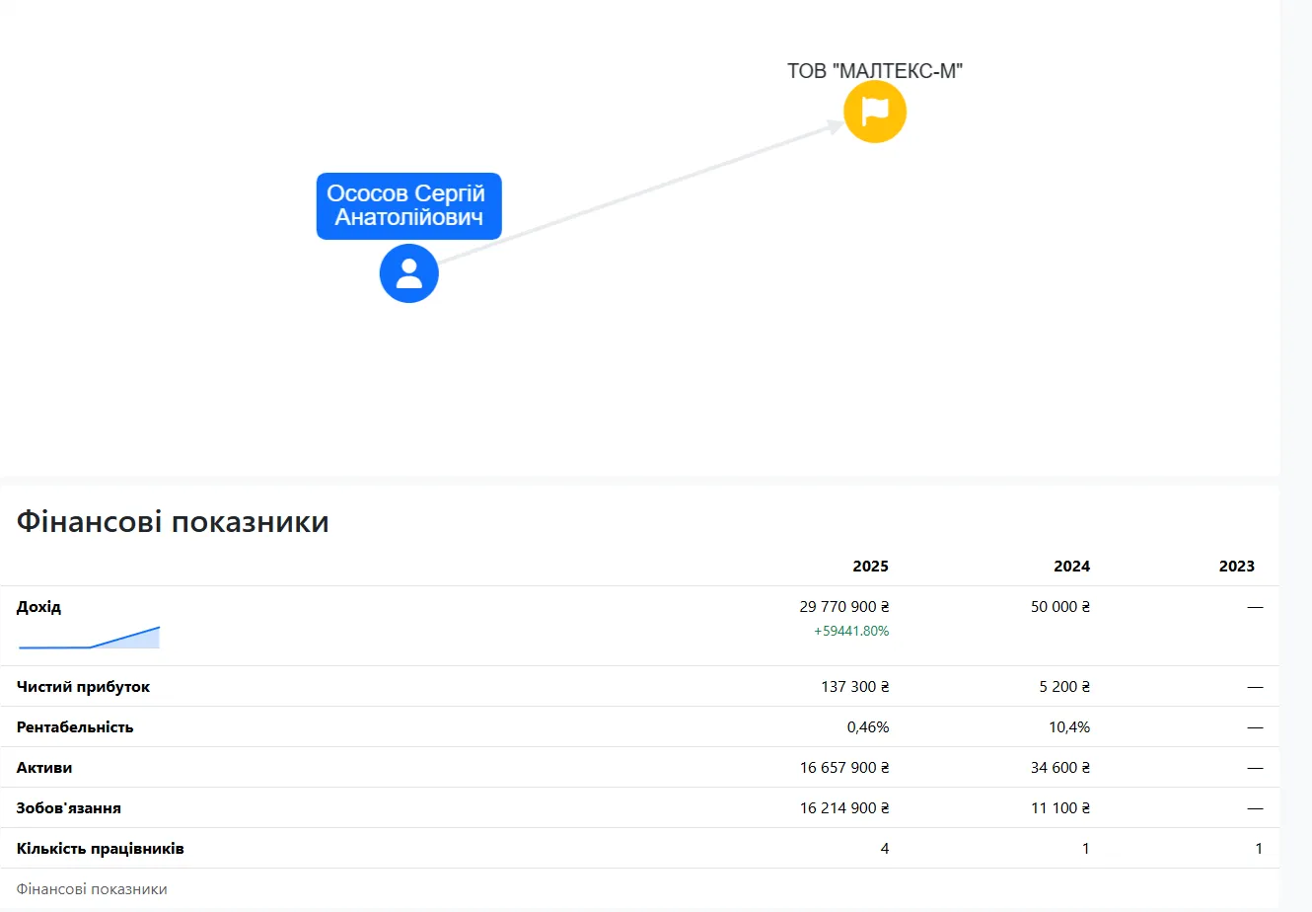The height and width of the screenshot is (912, 1312).
Task: Click the large Фінансові показники heading
Action: pyautogui.click(x=173, y=521)
